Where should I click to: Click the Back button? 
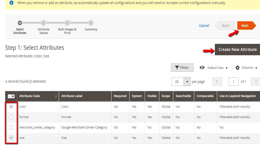click(225, 26)
